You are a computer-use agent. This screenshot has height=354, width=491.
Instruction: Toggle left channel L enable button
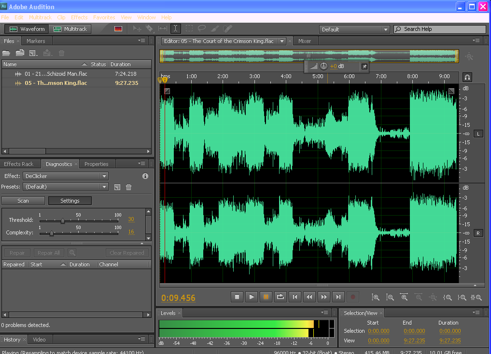pos(478,134)
